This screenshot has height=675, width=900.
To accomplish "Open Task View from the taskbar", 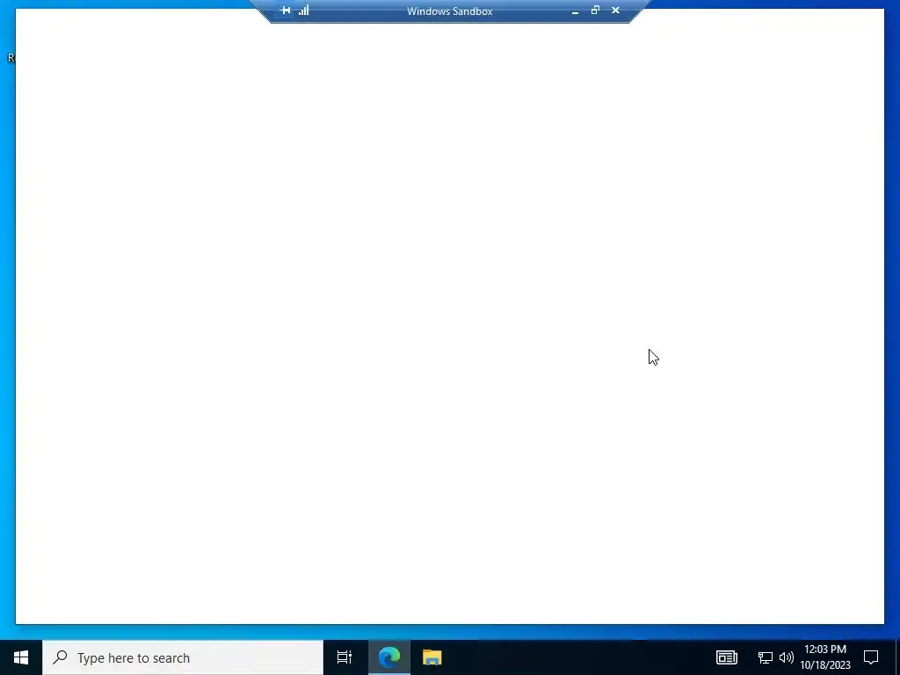I will tap(345, 657).
